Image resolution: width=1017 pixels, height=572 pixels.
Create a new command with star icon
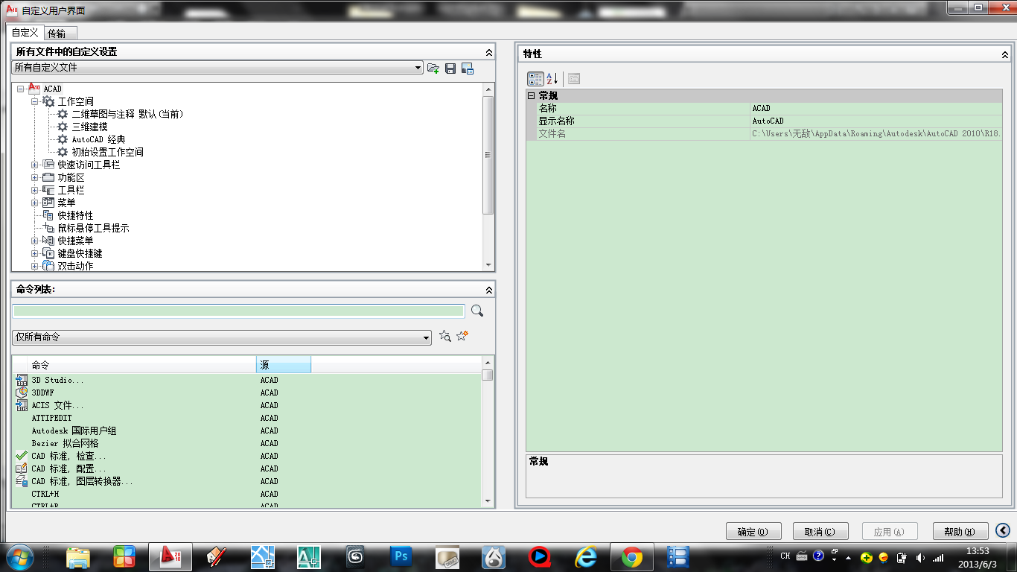tap(462, 337)
